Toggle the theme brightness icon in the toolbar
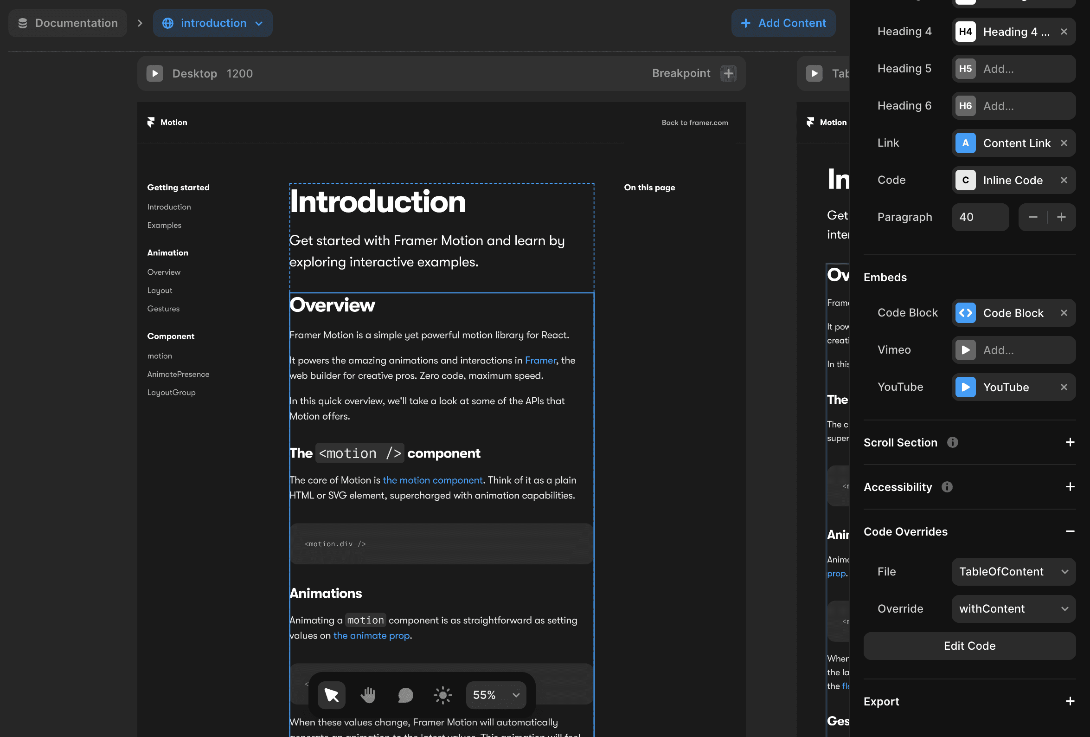Image resolution: width=1090 pixels, height=737 pixels. 442,695
